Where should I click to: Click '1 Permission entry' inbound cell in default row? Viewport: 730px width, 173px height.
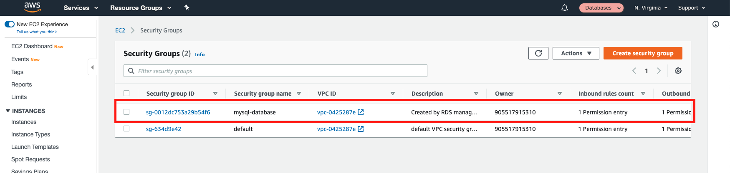click(603, 129)
